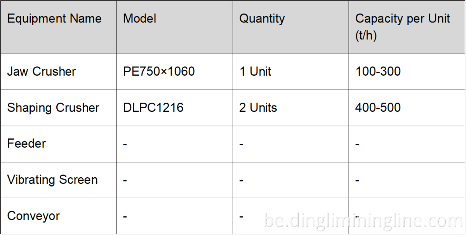Click the Equipment Name header cell
This screenshot has height=235, width=466.
[54, 19]
